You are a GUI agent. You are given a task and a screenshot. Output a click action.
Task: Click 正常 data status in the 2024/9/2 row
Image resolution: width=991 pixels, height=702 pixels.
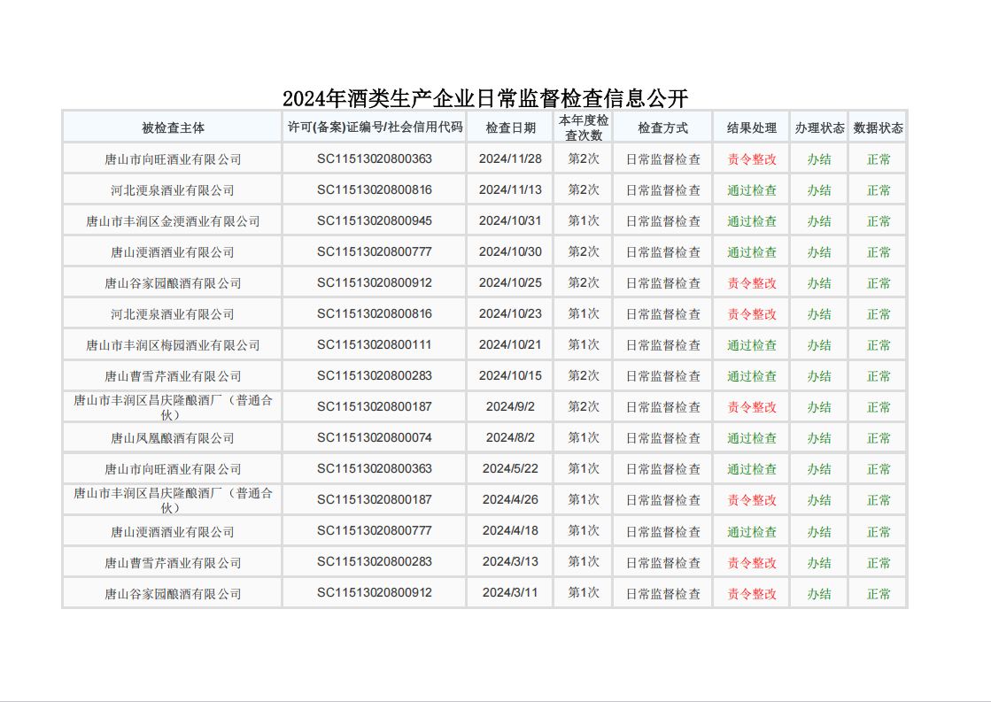(x=878, y=407)
